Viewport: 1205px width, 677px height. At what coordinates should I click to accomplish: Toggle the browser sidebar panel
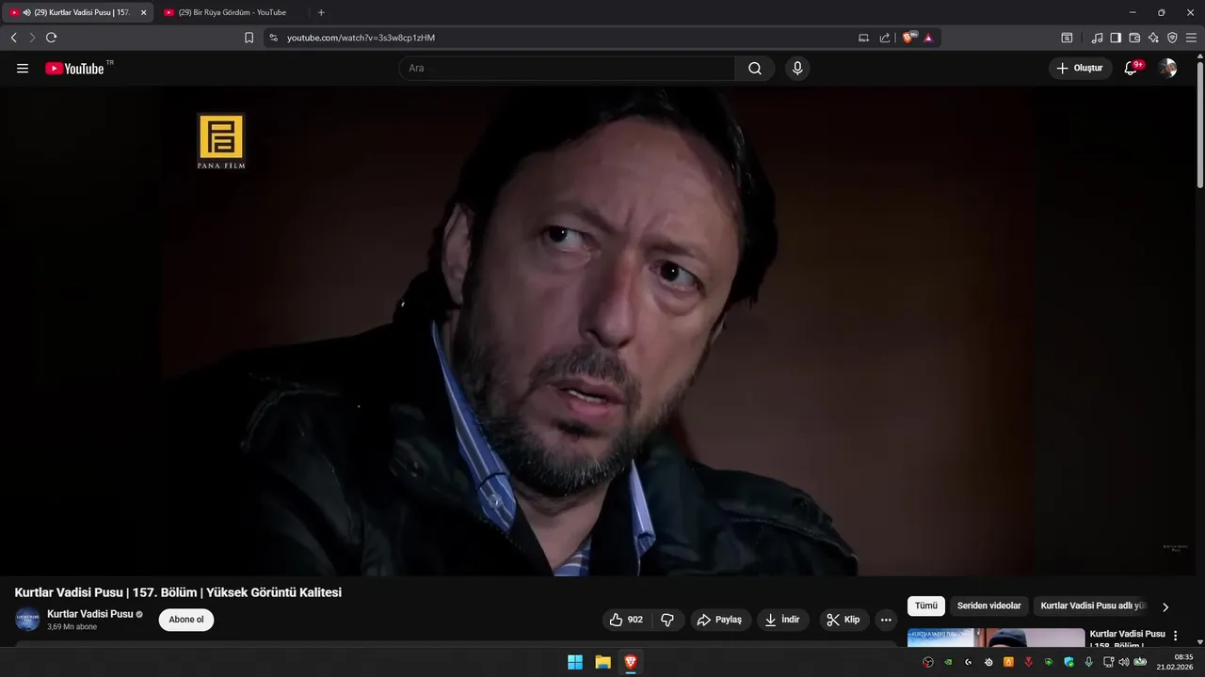1116,38
